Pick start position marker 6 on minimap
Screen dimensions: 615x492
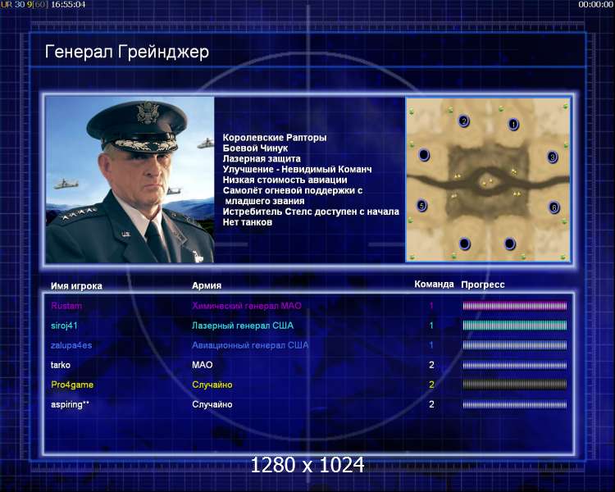point(553,207)
